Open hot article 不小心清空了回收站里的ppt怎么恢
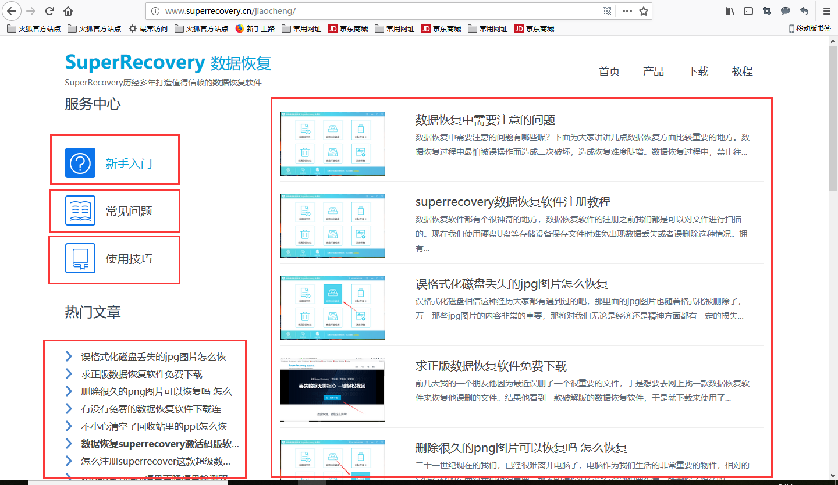This screenshot has width=838, height=485. [154, 426]
